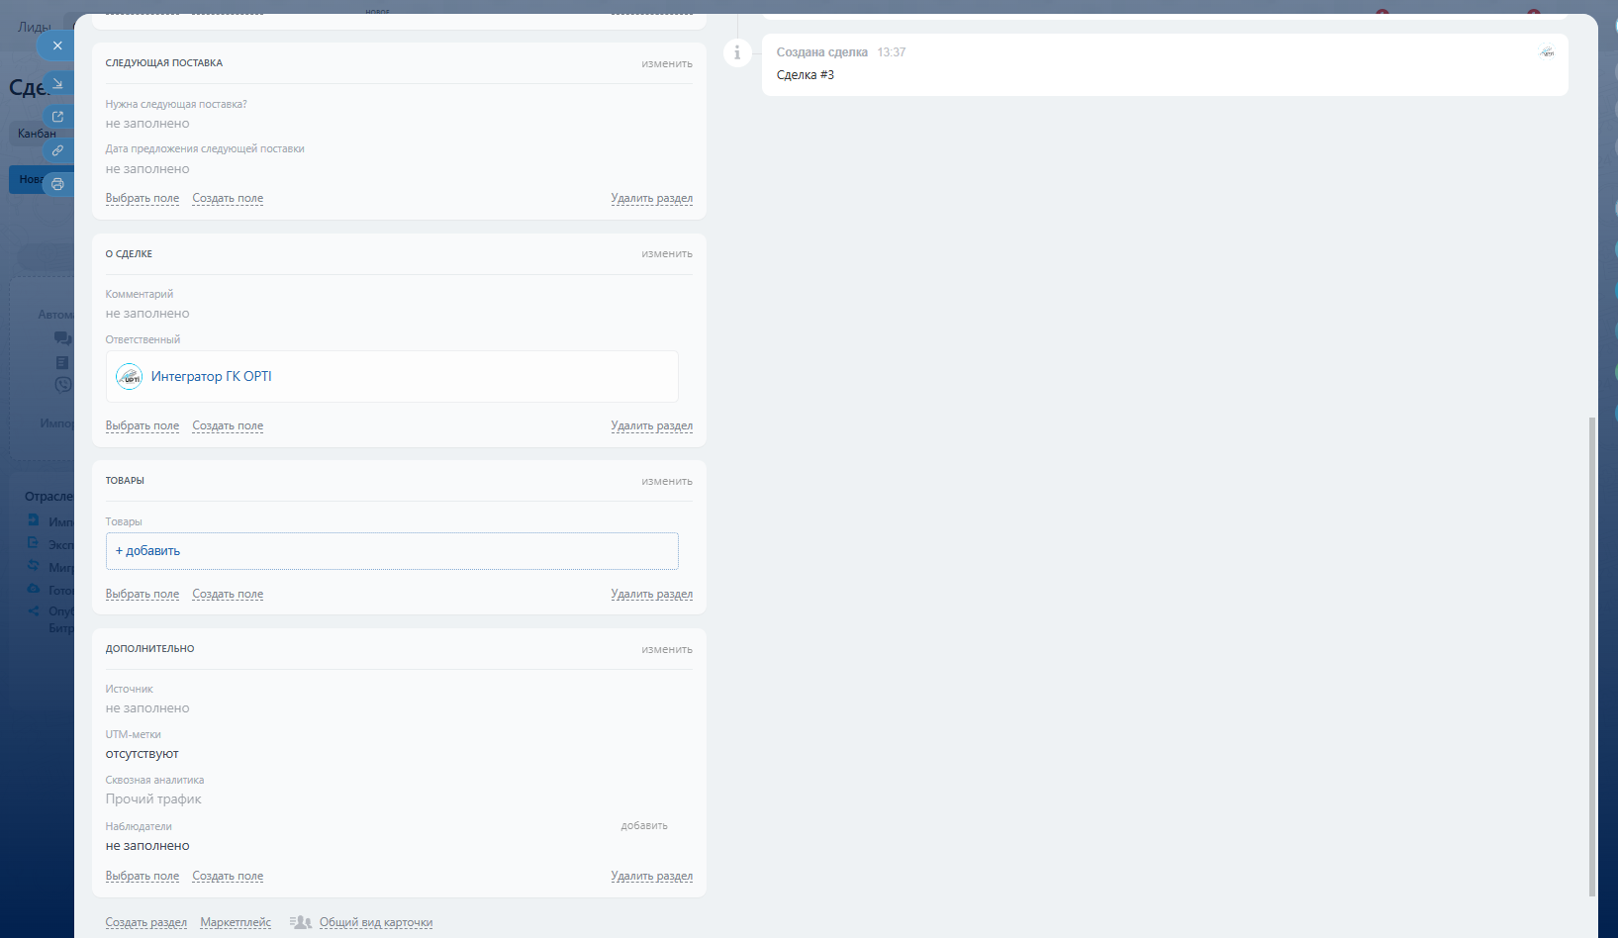The width and height of the screenshot is (1618, 938).
Task: Delete the Дополнительно section
Action: [651, 877]
